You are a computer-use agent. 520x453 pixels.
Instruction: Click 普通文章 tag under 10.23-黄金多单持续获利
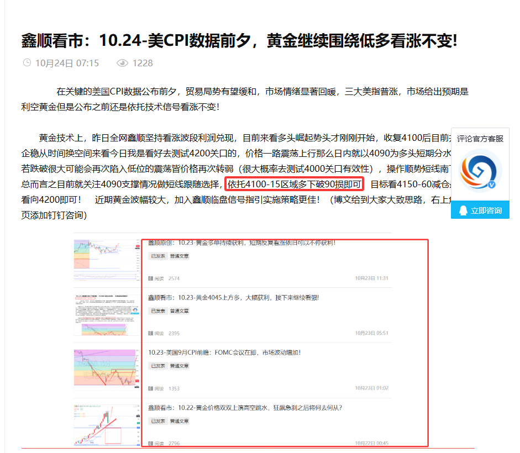click(180, 256)
